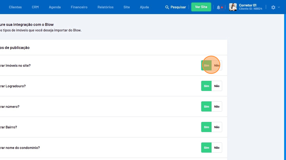Image resolution: width=286 pixels, height=160 pixels.
Task: Click the Ver Site button
Action: pos(201,7)
